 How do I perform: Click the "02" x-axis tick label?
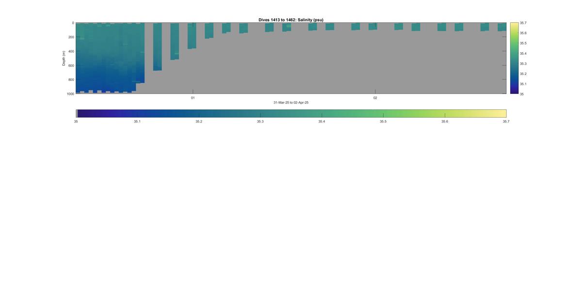coord(375,98)
